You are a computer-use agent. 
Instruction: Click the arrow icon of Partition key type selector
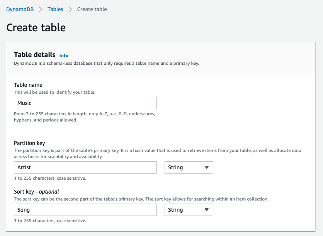[207, 167]
